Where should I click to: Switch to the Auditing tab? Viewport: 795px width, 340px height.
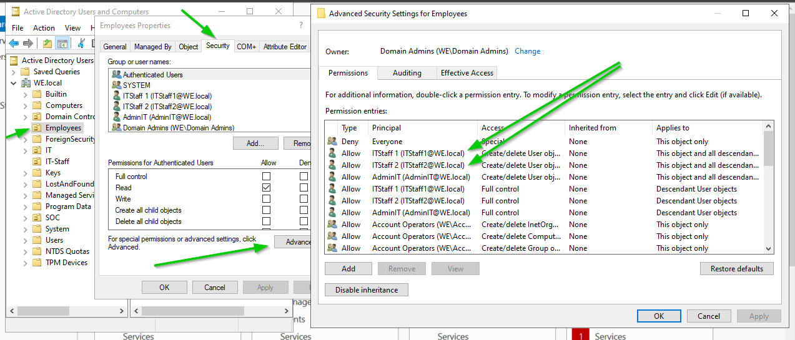coord(407,73)
